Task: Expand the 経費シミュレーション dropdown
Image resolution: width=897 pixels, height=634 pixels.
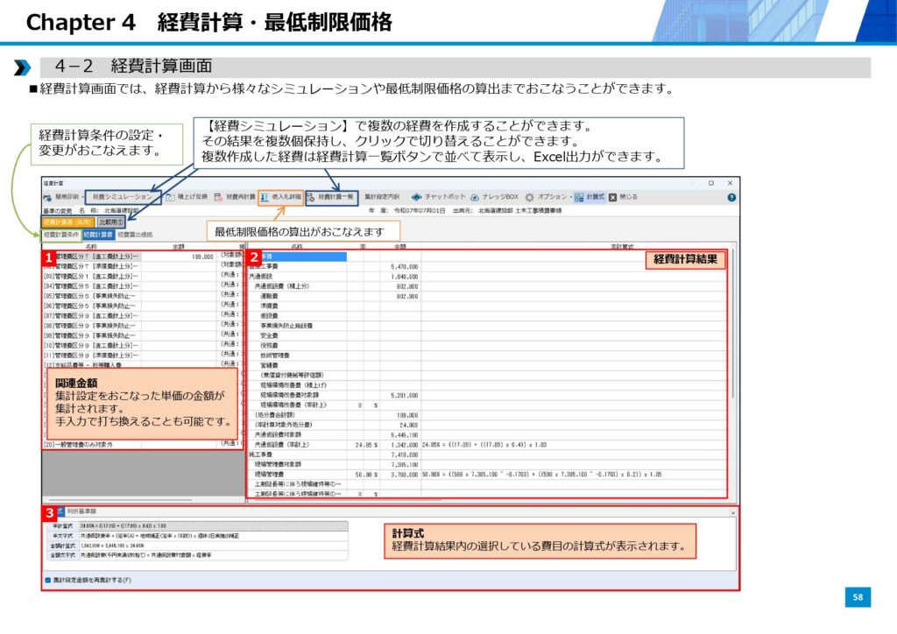Action: [x=123, y=197]
